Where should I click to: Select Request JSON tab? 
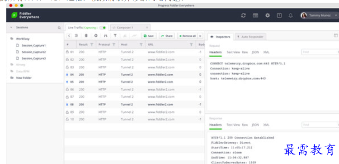click(255, 52)
